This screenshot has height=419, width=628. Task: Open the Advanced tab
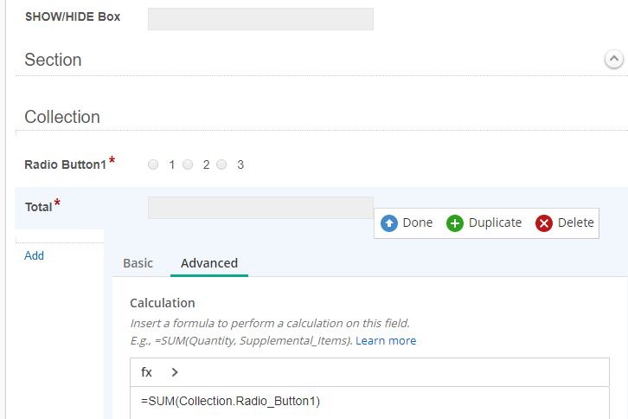click(x=209, y=263)
